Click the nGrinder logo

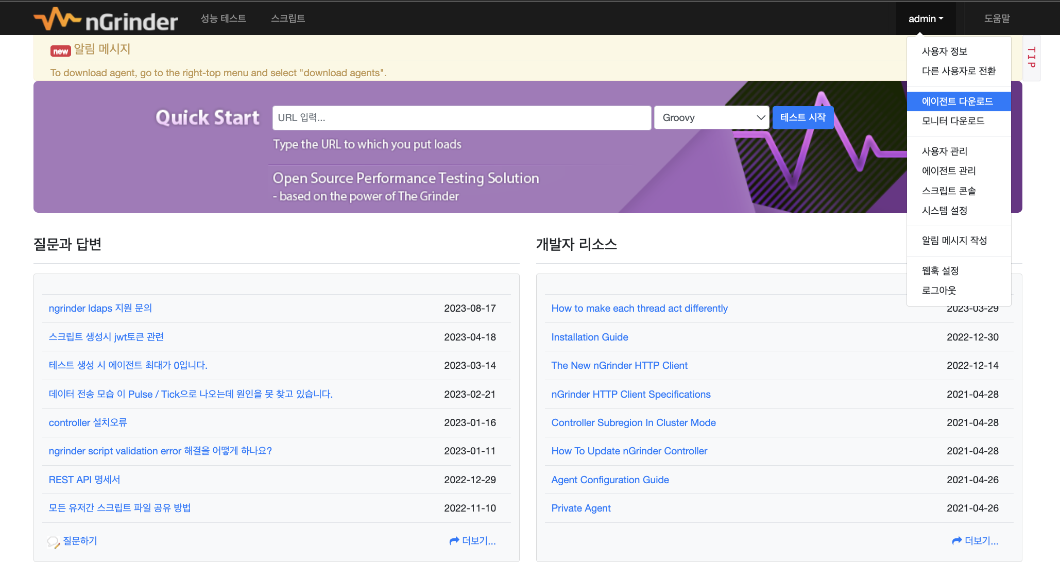106,19
